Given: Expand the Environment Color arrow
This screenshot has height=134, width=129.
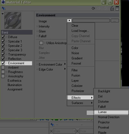Looking at the screenshot, I should tap(65, 64).
